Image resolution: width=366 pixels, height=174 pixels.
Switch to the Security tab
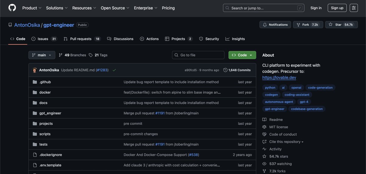point(209,39)
